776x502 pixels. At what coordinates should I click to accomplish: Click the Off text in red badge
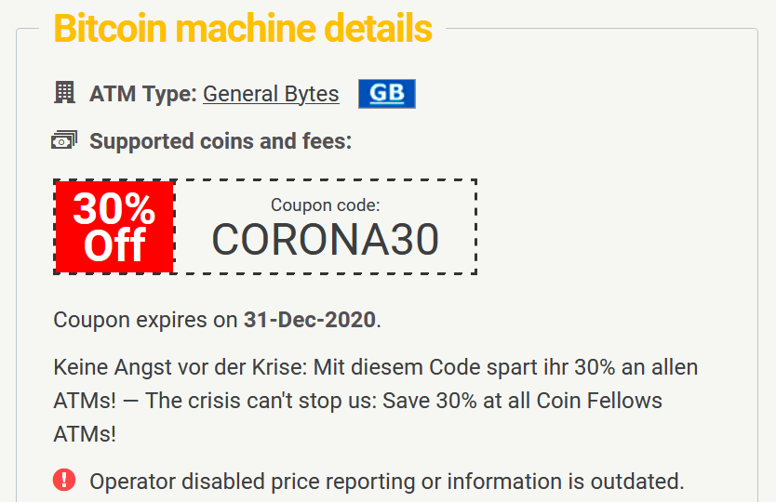[114, 244]
